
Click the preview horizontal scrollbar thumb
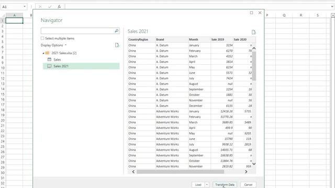tap(180, 172)
